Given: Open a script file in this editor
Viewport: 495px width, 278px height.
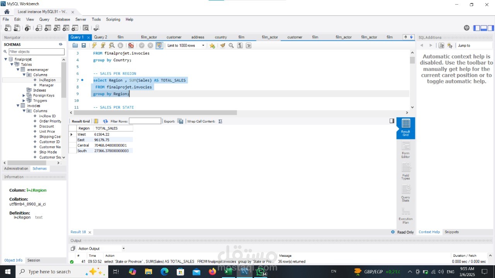Looking at the screenshot, I should 75,46.
